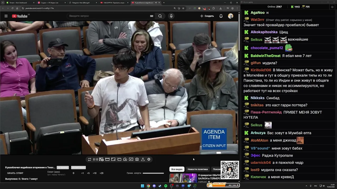Click username BaldwinTheGreat in chat
Image resolution: width=337 pixels, height=189 pixels.
(x=265, y=56)
